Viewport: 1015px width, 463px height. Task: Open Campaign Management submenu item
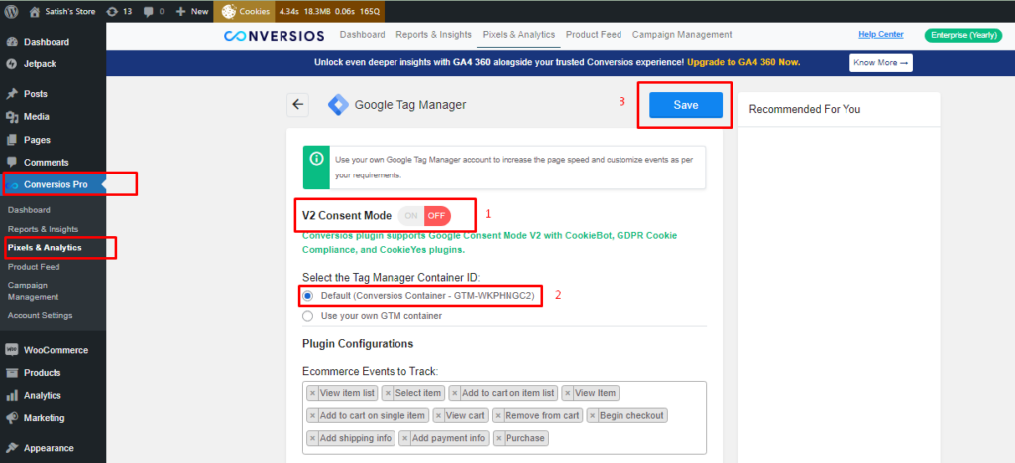tap(34, 290)
